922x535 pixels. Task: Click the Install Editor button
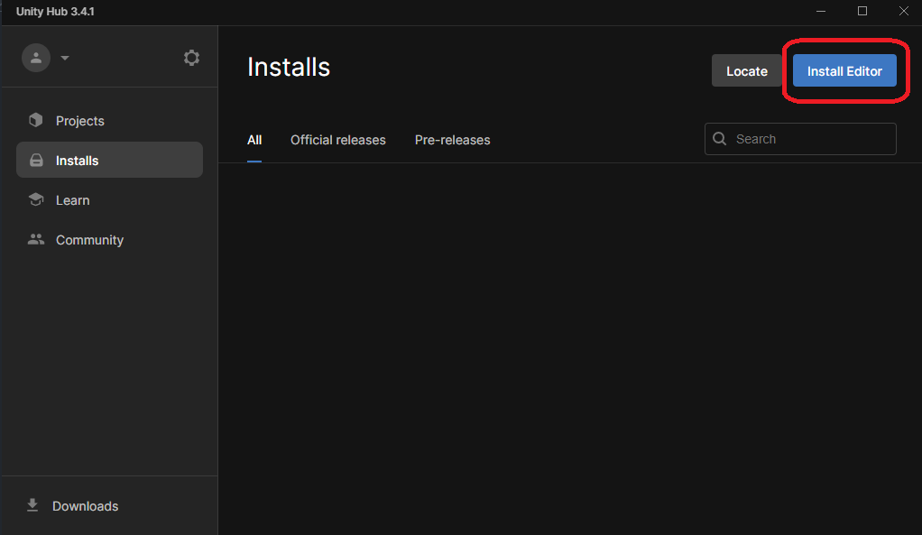coord(844,70)
